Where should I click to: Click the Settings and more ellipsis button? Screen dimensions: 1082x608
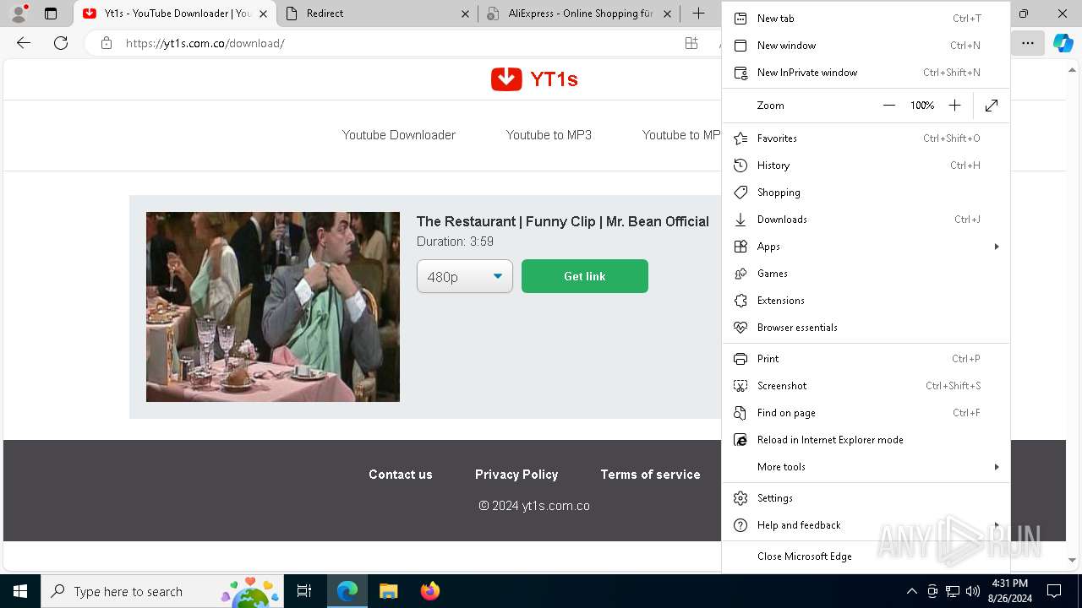coord(1027,43)
